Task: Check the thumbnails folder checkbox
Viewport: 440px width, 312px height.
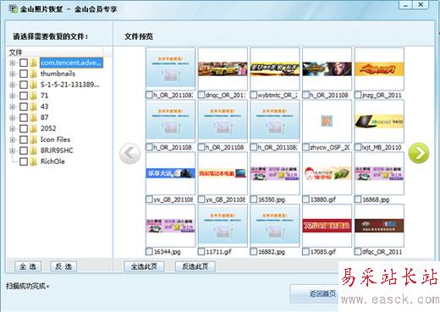Action: pos(24,74)
